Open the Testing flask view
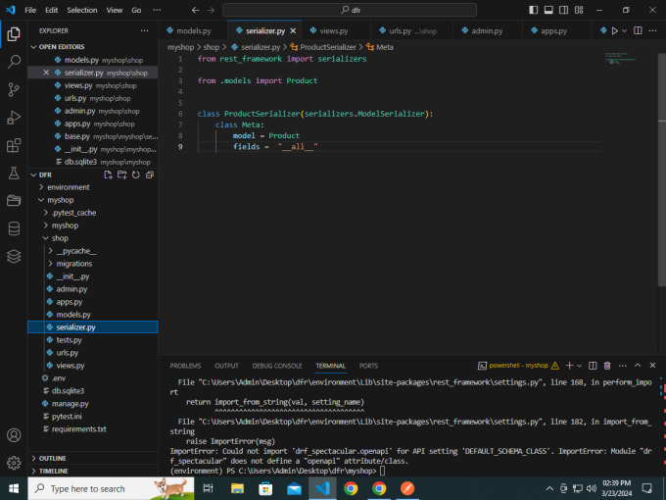Image resolution: width=666 pixels, height=500 pixels. click(x=14, y=174)
